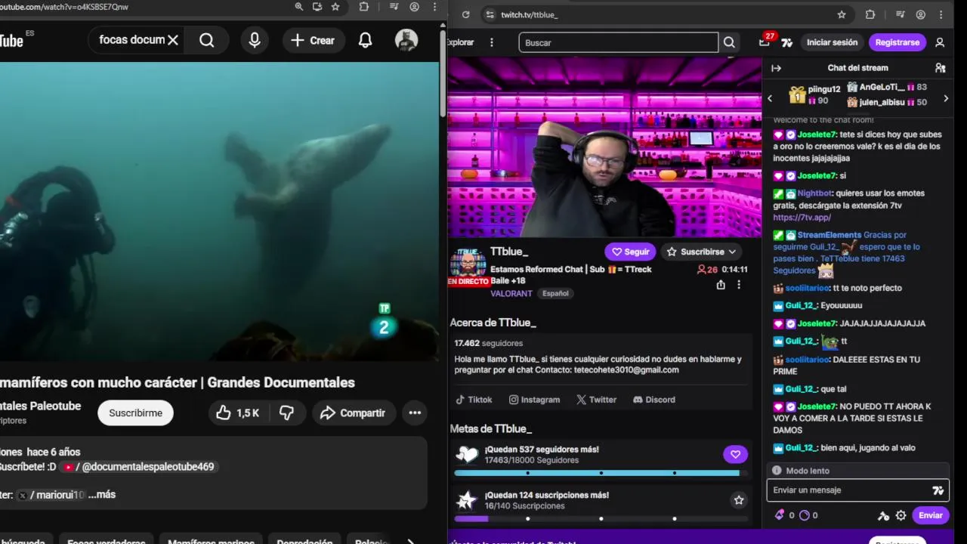
Task: Click the Twitch search magnifier button
Action: pyautogui.click(x=729, y=42)
